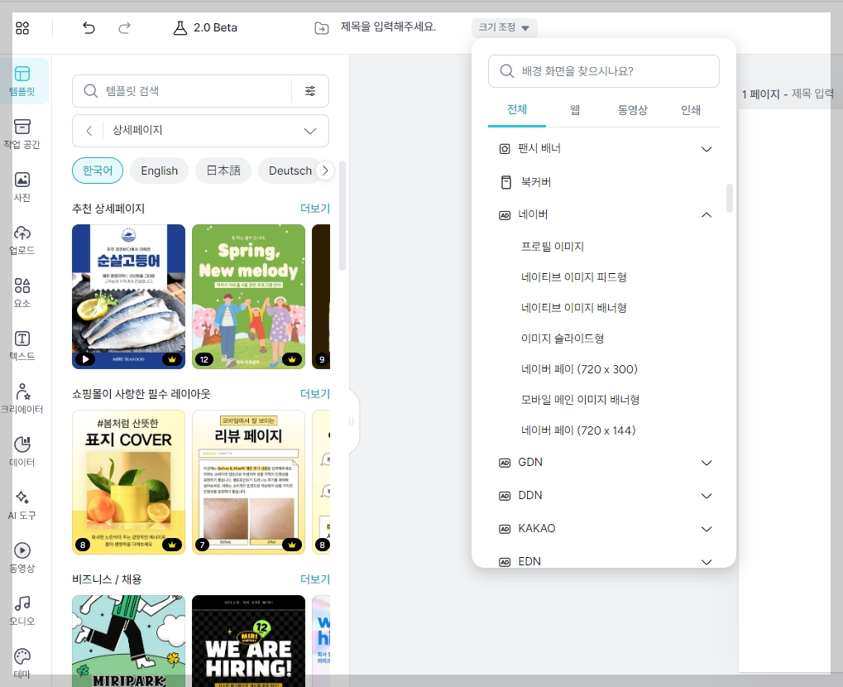The height and width of the screenshot is (687, 843).
Task: Open the 사진 sidebar panel
Action: click(x=22, y=187)
